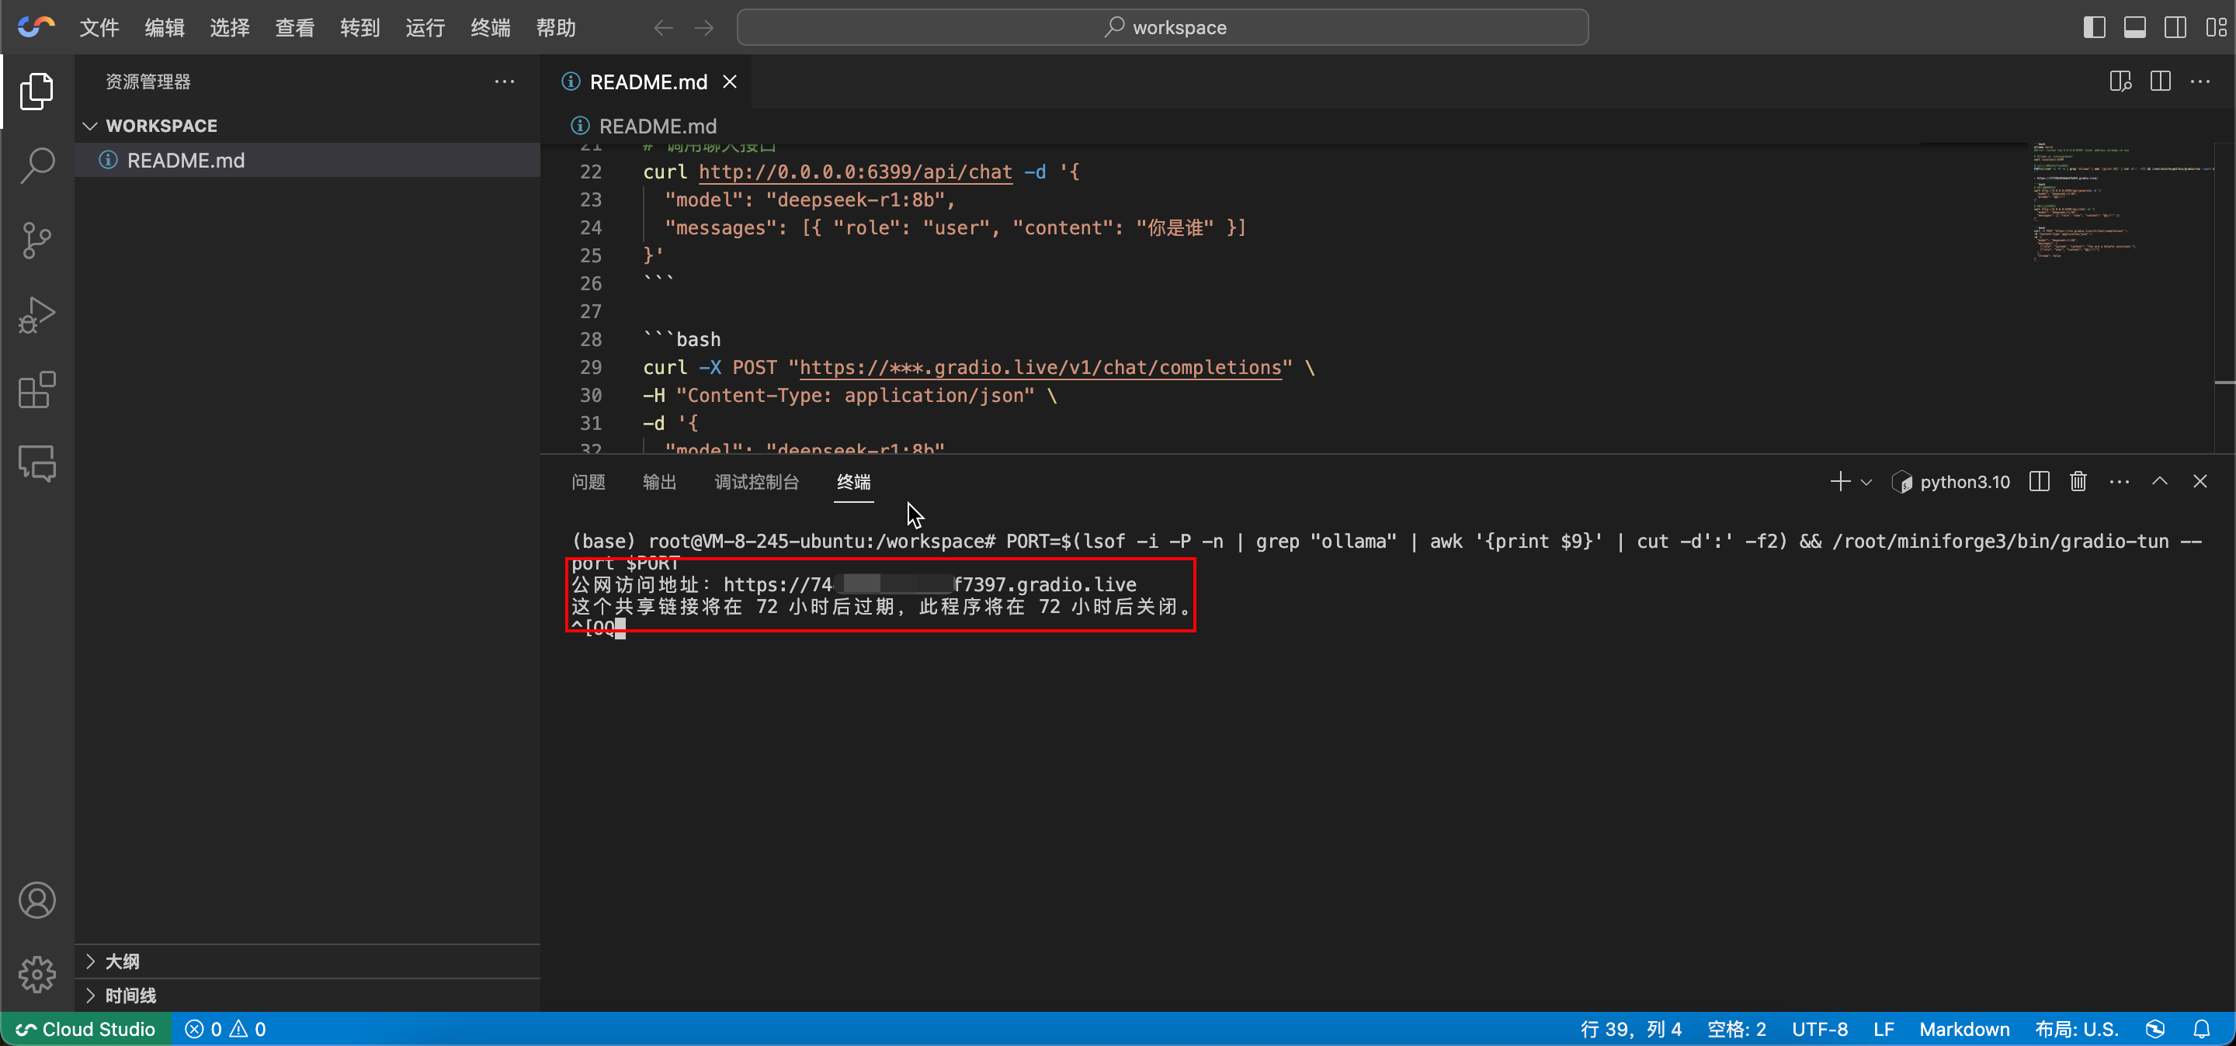Toggle the secondary sidebar visibility
This screenshot has width=2236, height=1046.
2175,28
